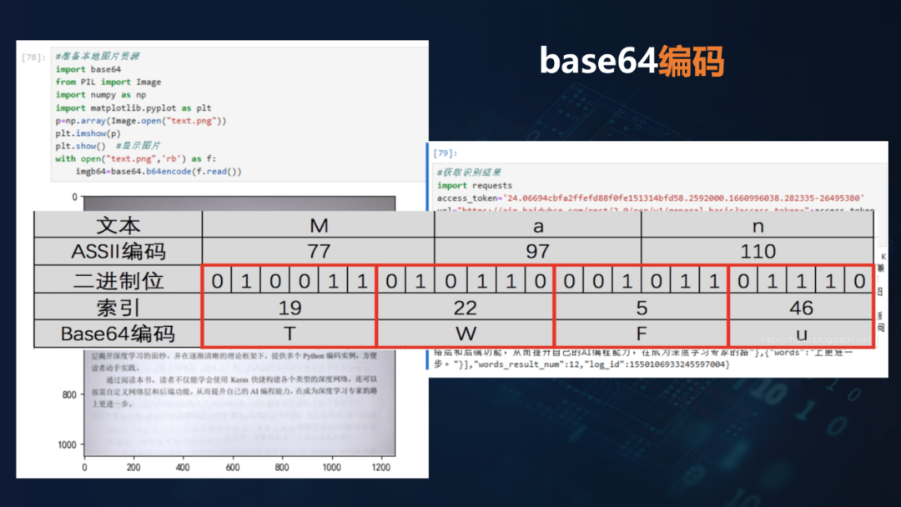
Task: Click the ASCII value 110 cell
Action: (759, 252)
